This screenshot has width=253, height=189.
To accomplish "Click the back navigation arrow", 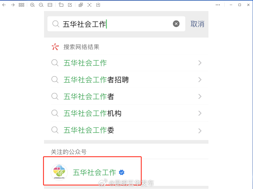I will coord(4,5).
